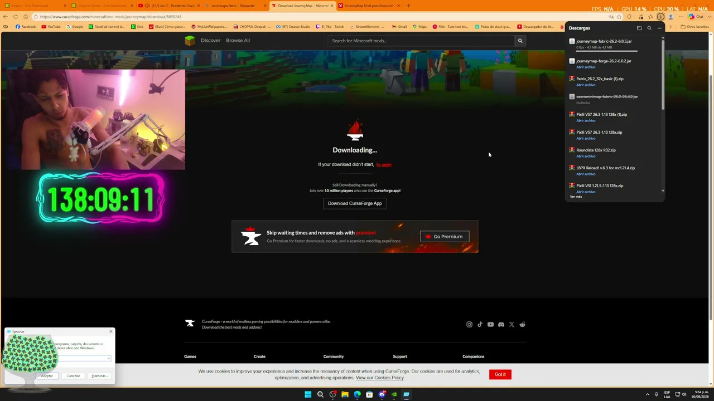Click 'Abrir archivo' under Roundista 128x R32.zip

(x=586, y=157)
